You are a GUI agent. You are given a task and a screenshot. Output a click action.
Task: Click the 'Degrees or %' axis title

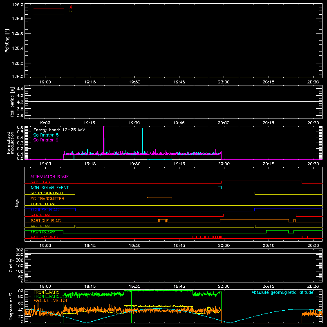click(x=11, y=306)
